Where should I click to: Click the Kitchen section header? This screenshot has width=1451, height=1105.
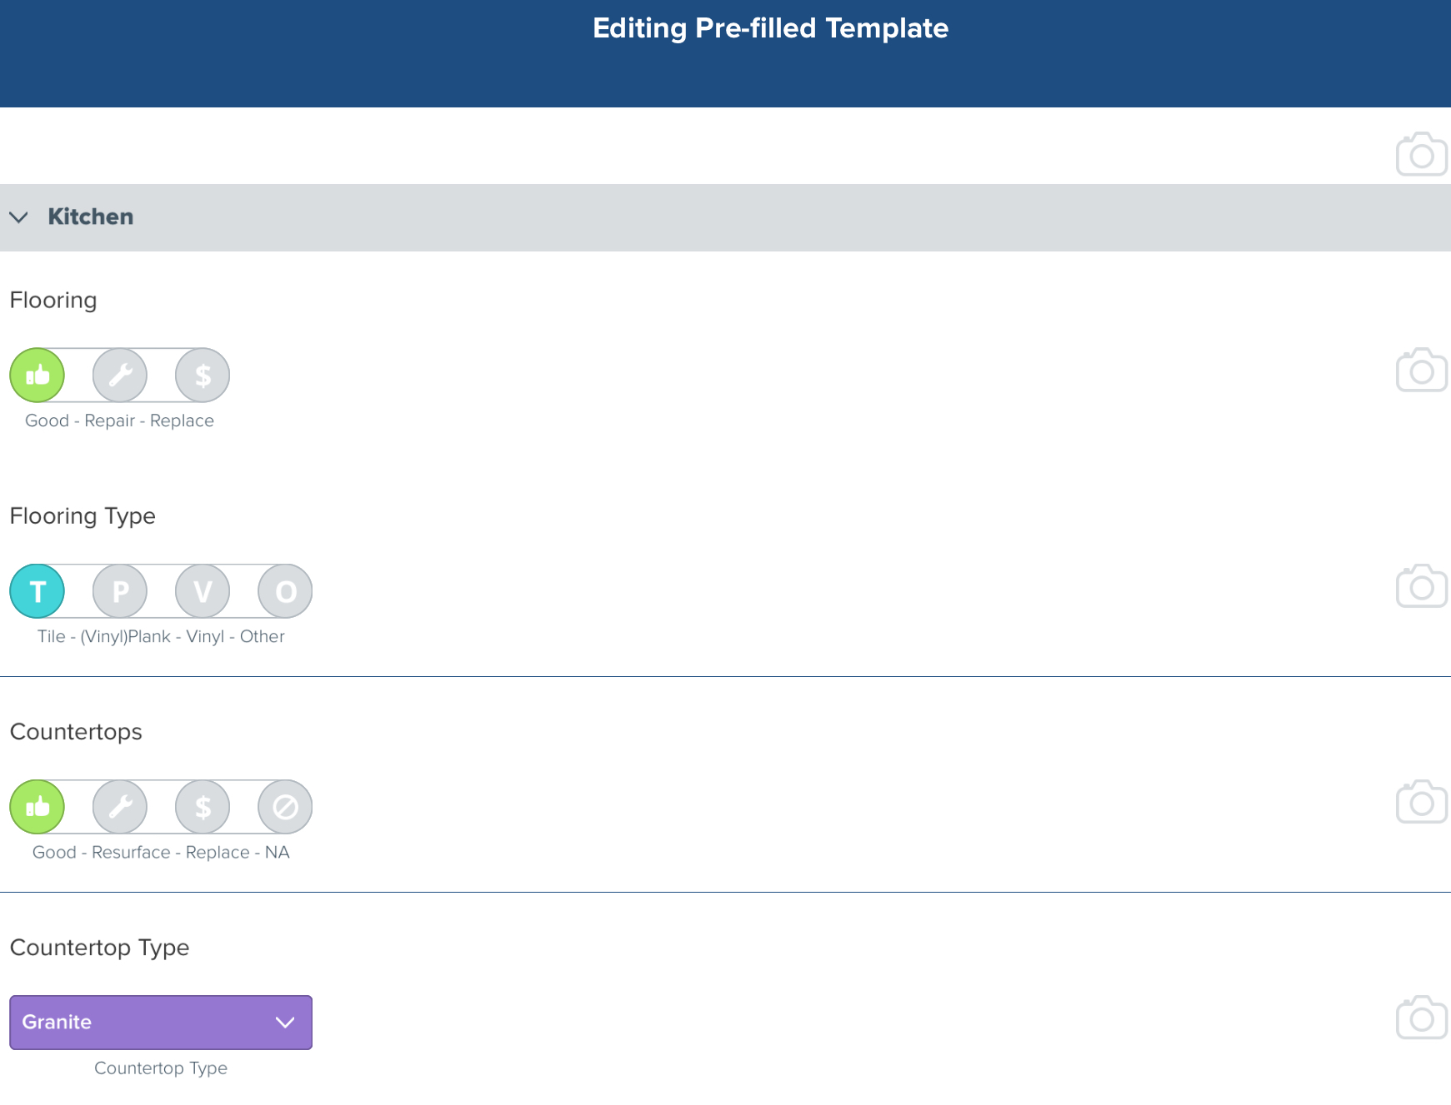pos(725,217)
